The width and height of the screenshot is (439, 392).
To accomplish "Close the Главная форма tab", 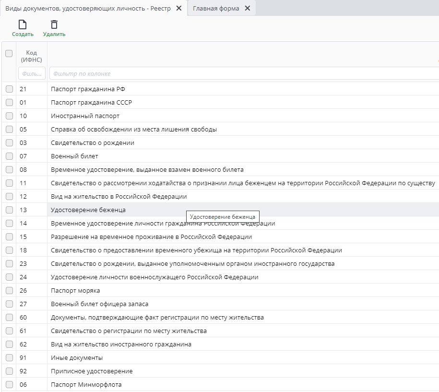I will (x=247, y=8).
